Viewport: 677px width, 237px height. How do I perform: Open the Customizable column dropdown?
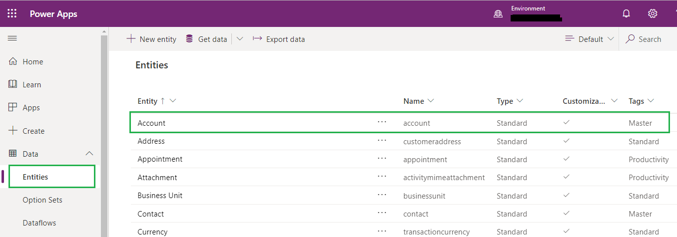tap(615, 101)
